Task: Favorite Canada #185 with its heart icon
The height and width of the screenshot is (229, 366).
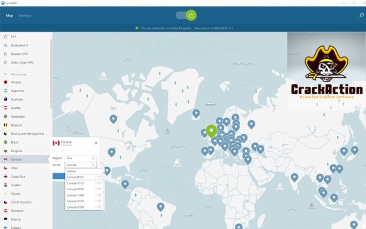Action: [x=100, y=189]
